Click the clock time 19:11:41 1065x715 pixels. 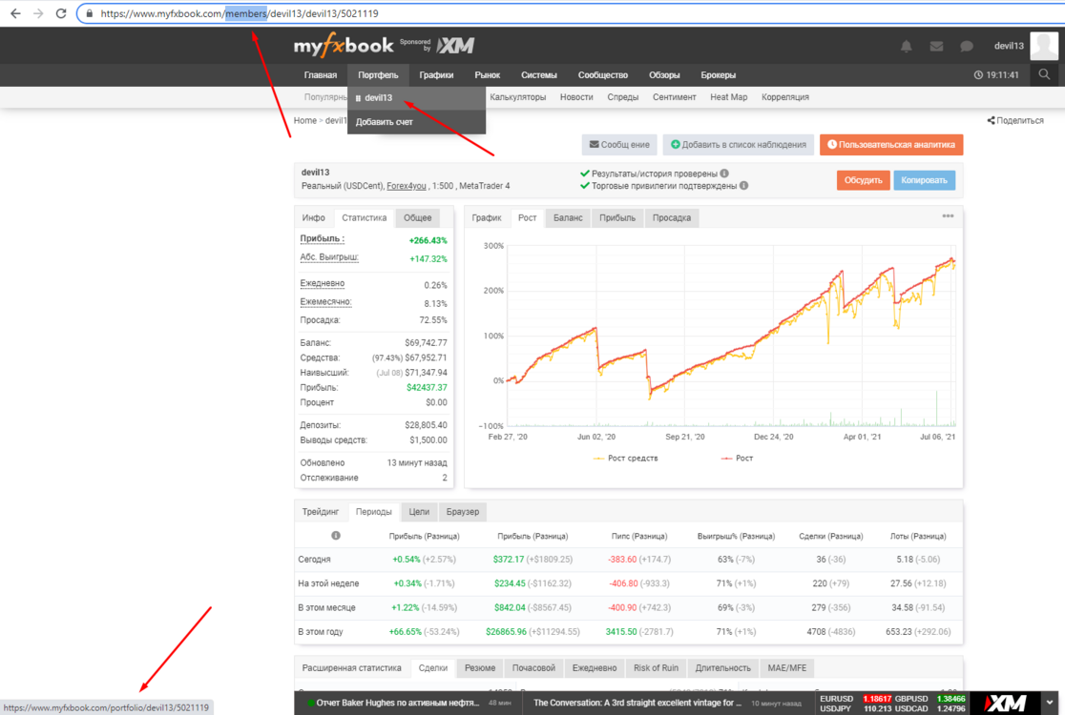(x=996, y=75)
